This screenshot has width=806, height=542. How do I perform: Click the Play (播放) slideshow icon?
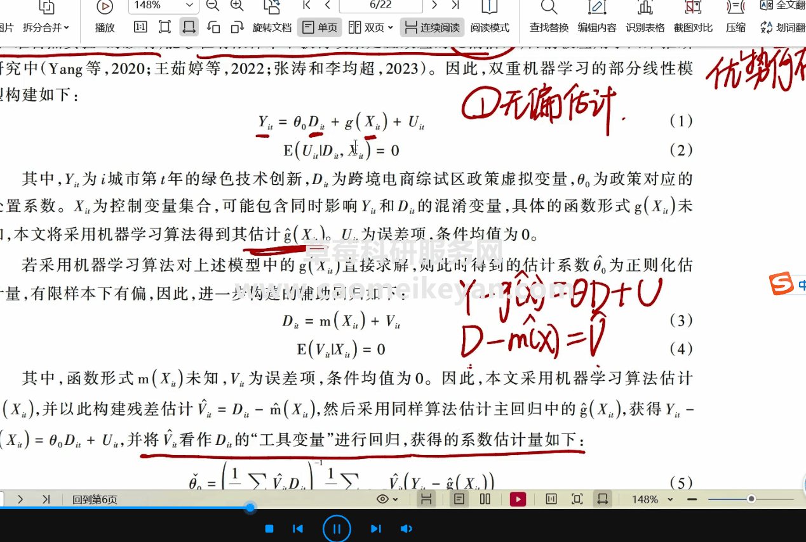coord(104,7)
